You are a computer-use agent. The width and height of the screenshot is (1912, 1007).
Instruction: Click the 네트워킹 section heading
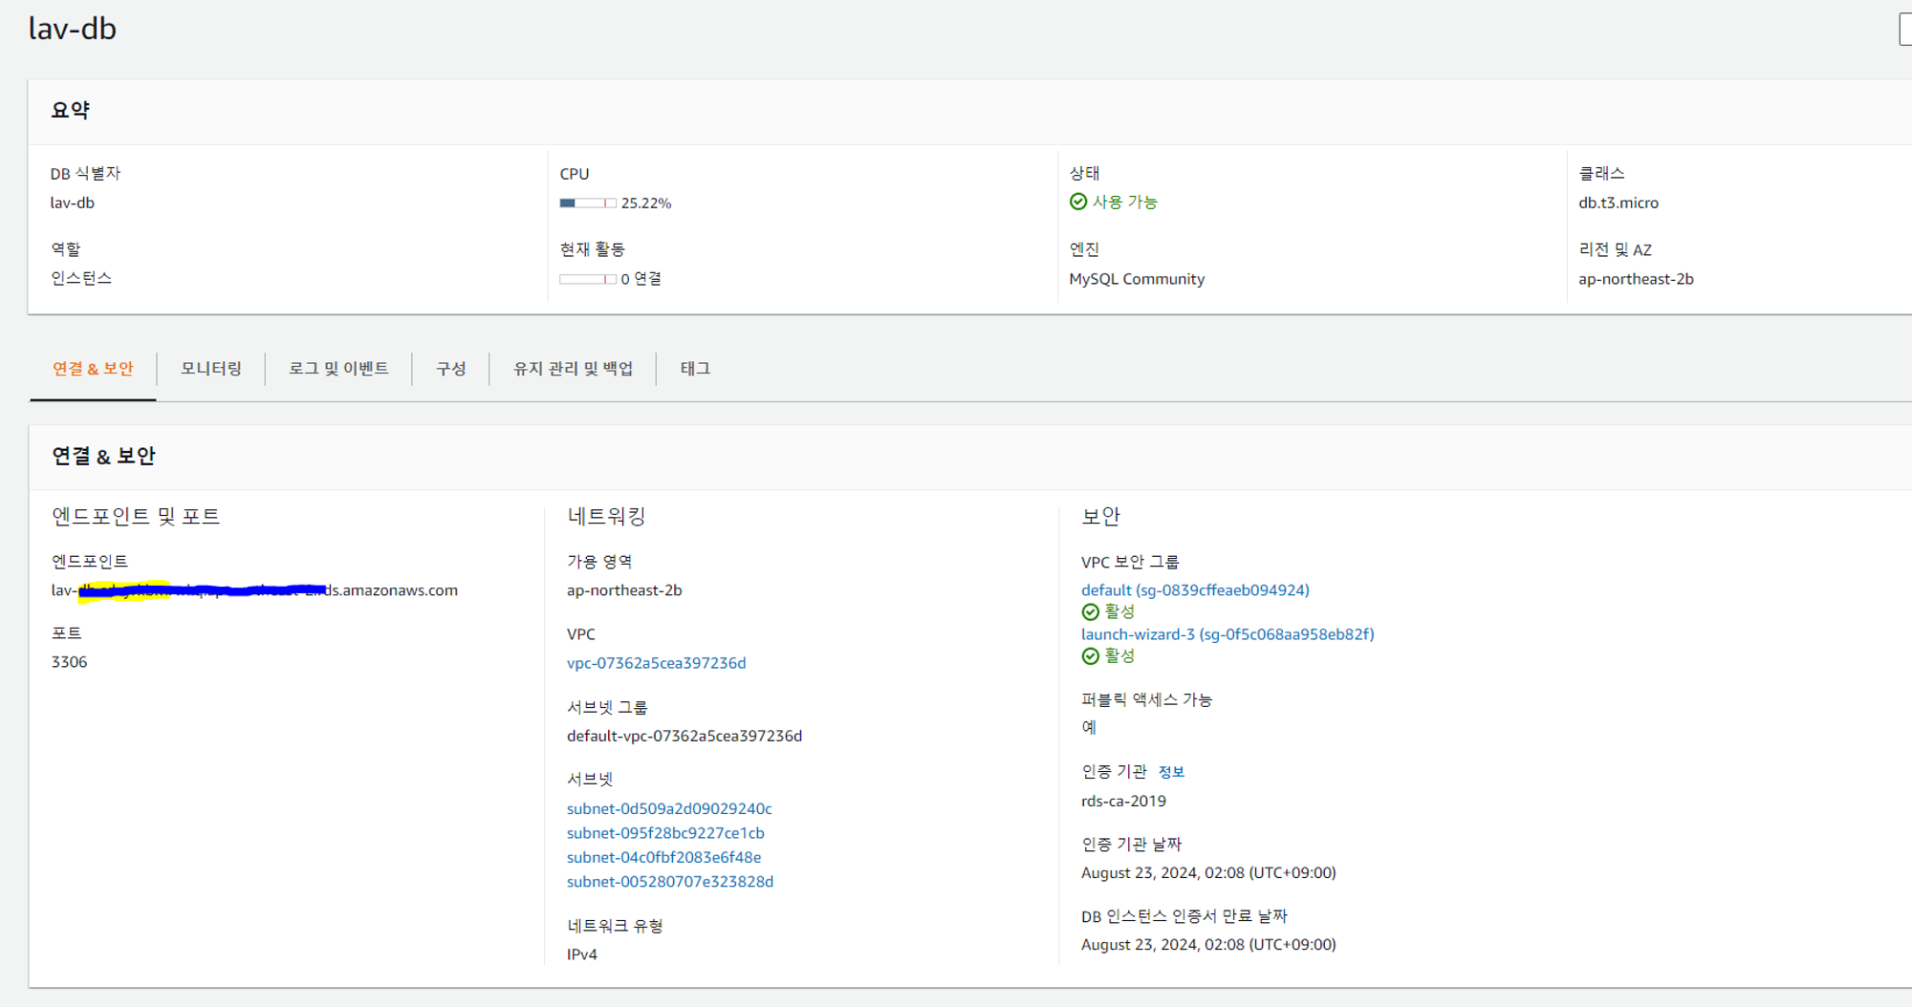[x=606, y=517]
